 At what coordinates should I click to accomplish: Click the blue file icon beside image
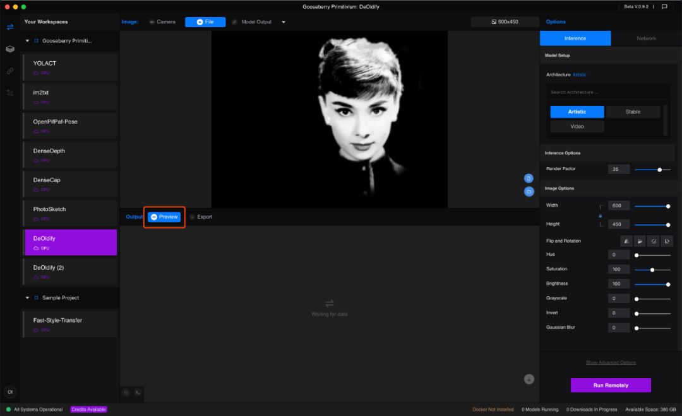click(x=529, y=178)
